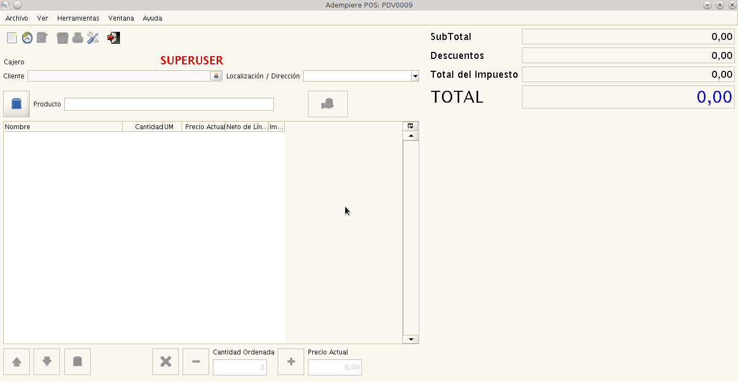Click the blue product cube button
The height and width of the screenshot is (382, 738).
coord(16,104)
